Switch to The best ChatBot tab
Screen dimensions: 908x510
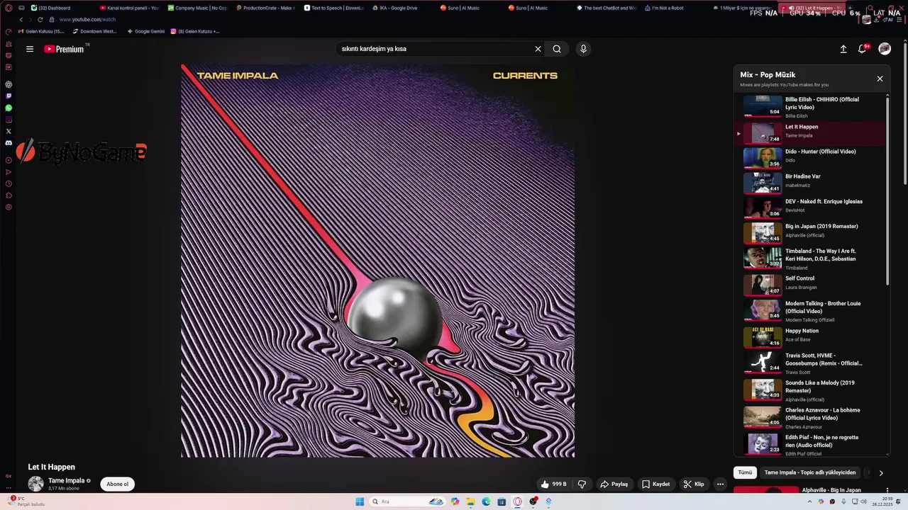[607, 8]
